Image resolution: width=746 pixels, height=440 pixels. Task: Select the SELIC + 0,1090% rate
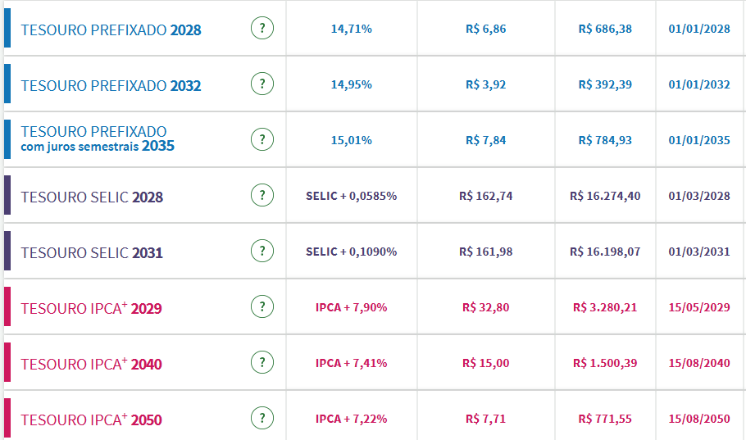[x=352, y=252]
